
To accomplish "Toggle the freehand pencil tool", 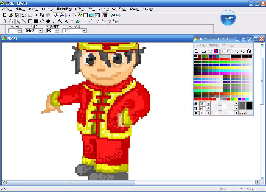I will click(18, 22).
